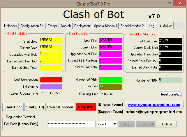The width and height of the screenshot is (187, 137).
Task: Click Reset Statistics button
Action: click(x=170, y=94)
